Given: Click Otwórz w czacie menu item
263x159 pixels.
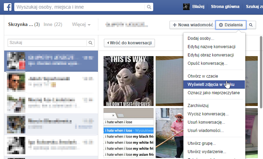Looking at the screenshot, I should click(214, 76).
